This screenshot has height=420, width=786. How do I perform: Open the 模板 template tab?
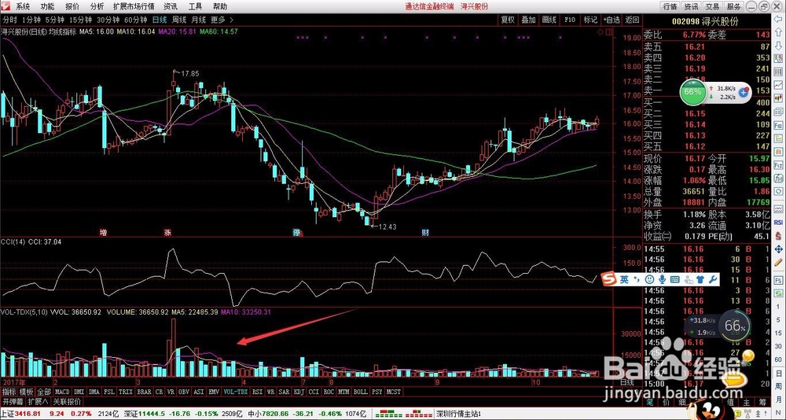27,392
